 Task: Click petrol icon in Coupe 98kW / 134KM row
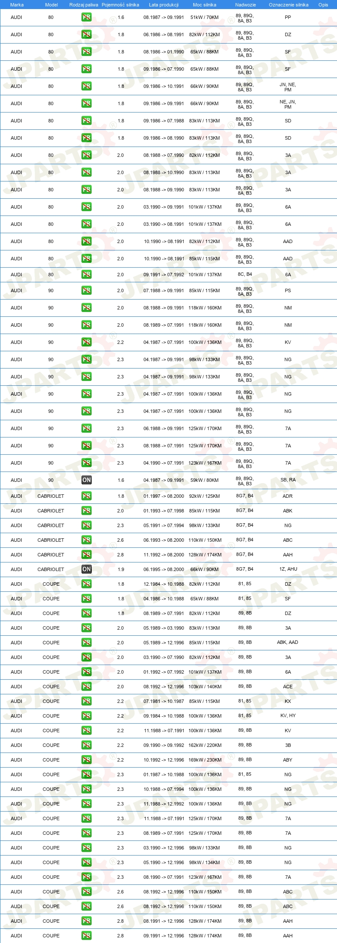[87, 862]
